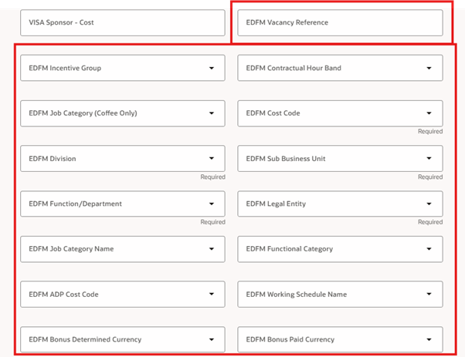Choose the EDFM Legal Entity dropdown
Image resolution: width=465 pixels, height=357 pixels.
340,204
